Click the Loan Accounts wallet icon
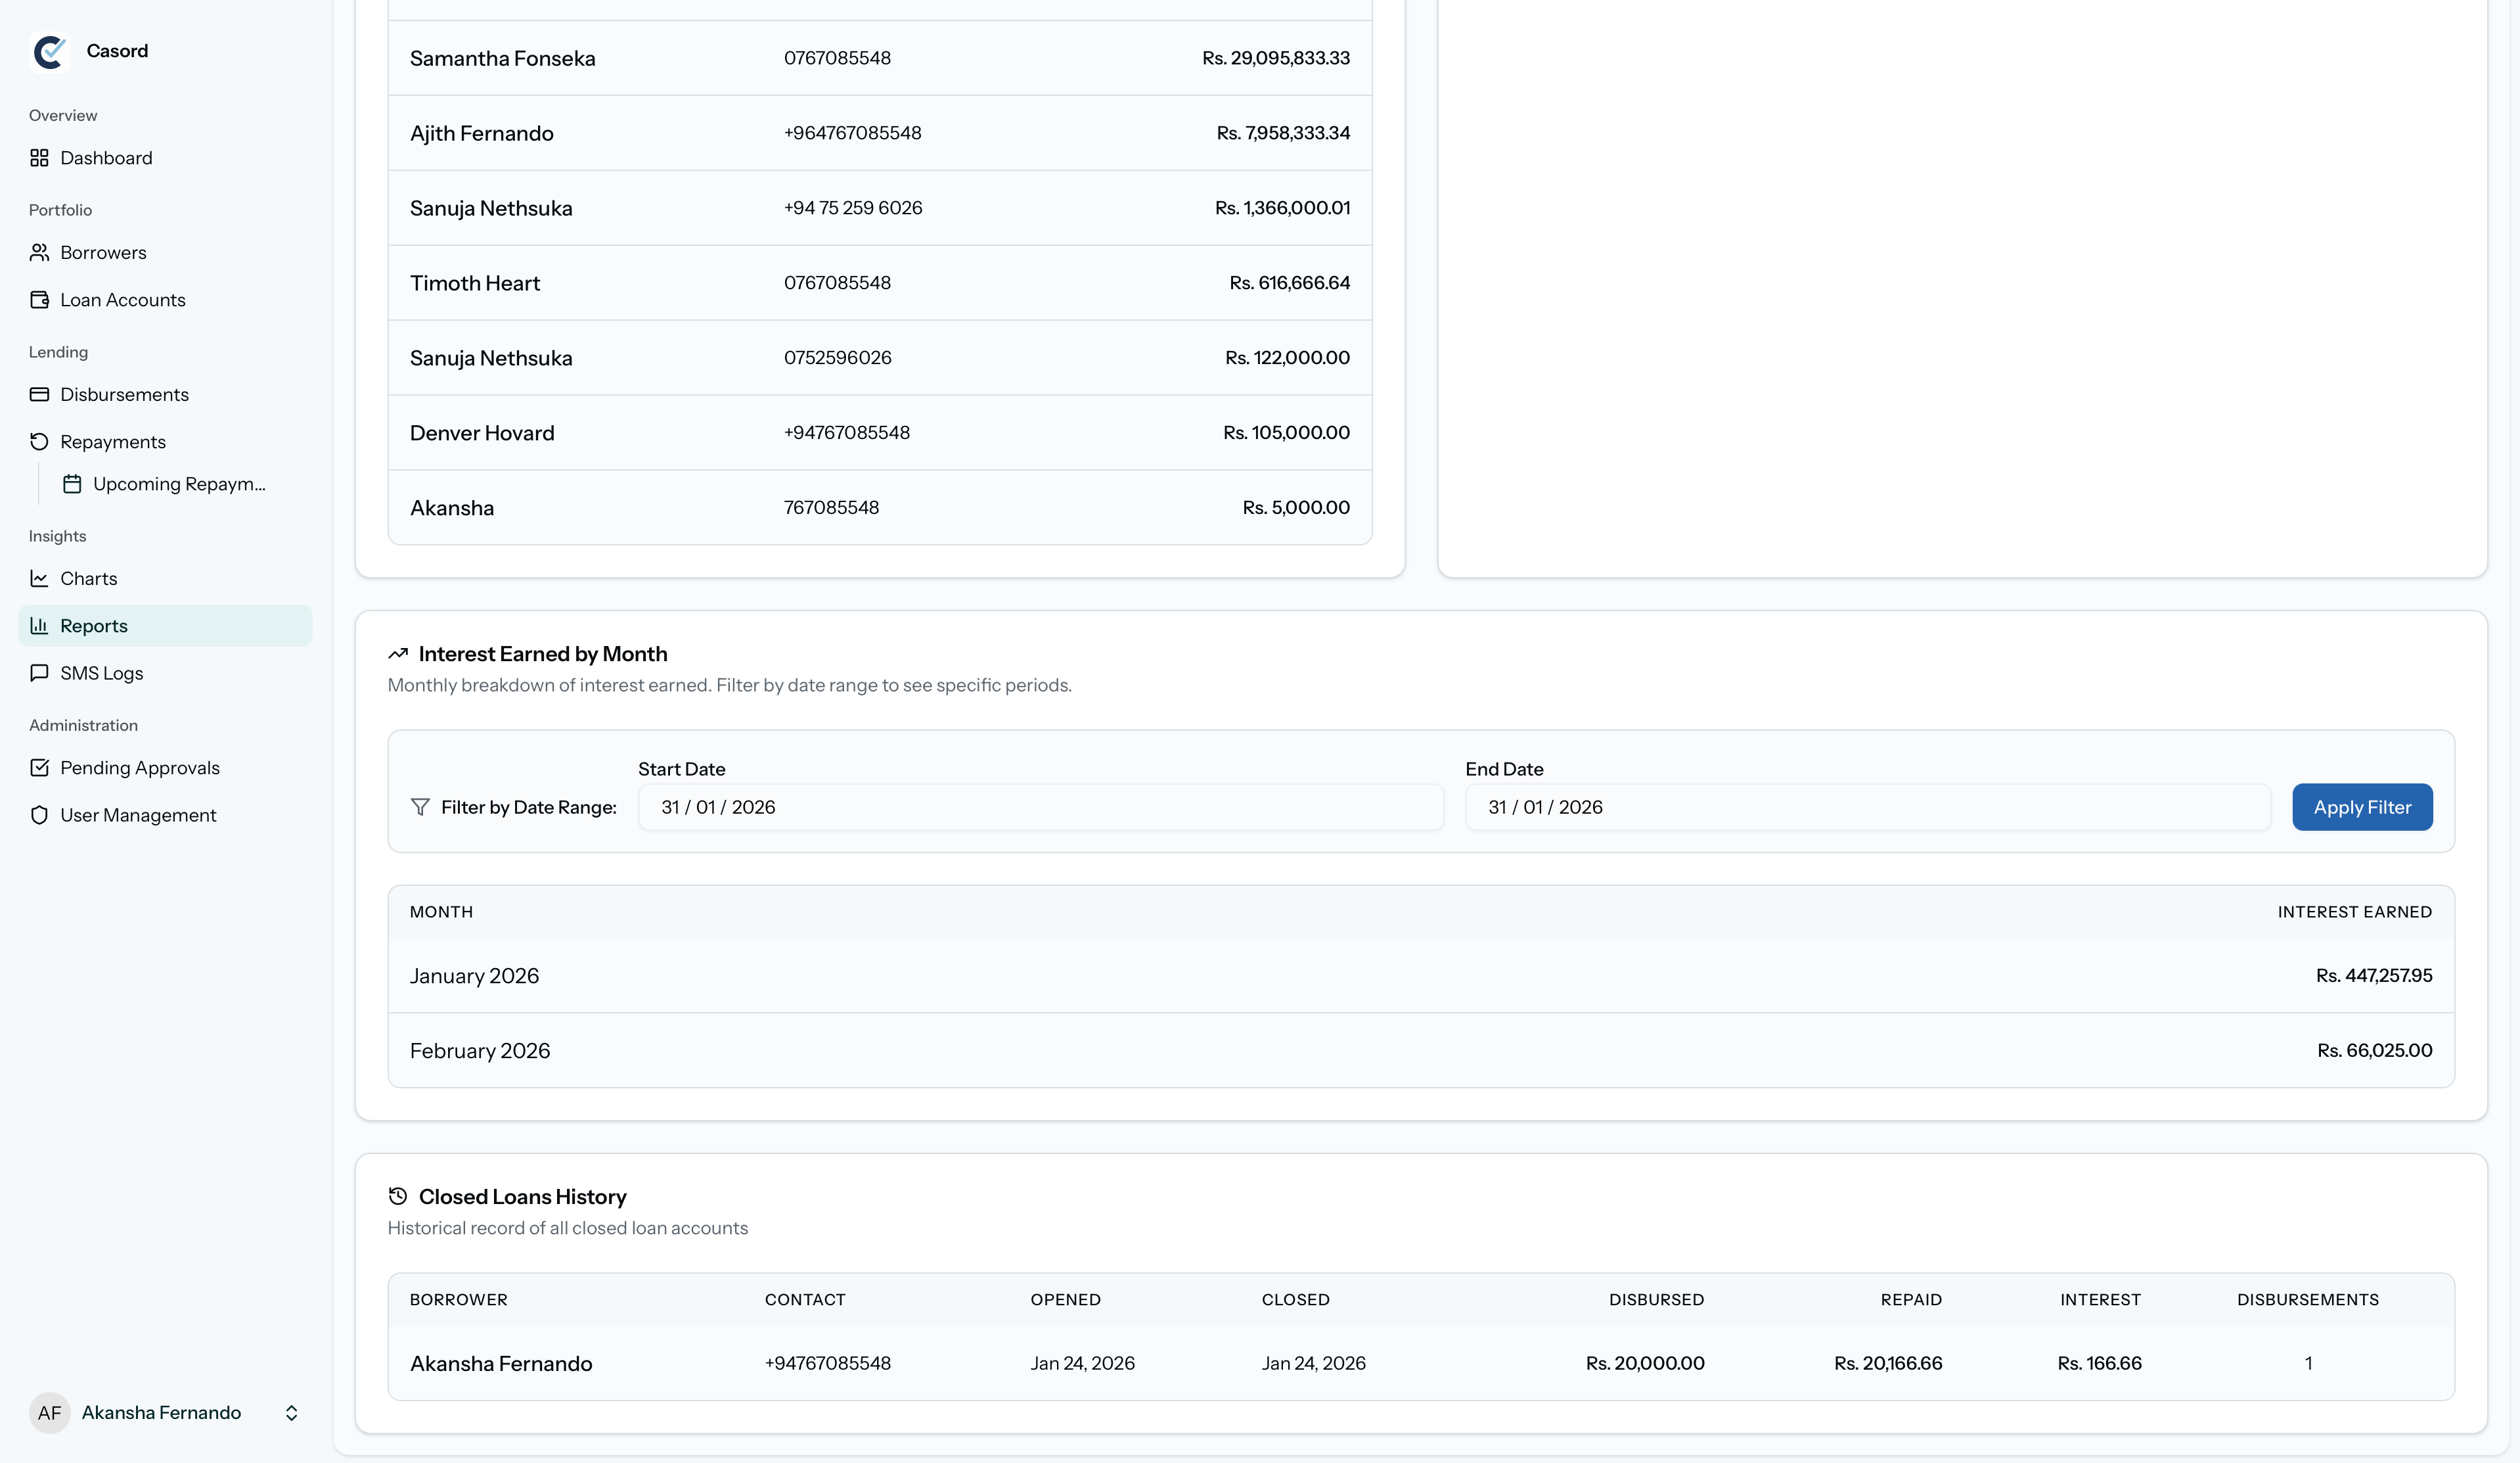2520x1463 pixels. pos(39,300)
